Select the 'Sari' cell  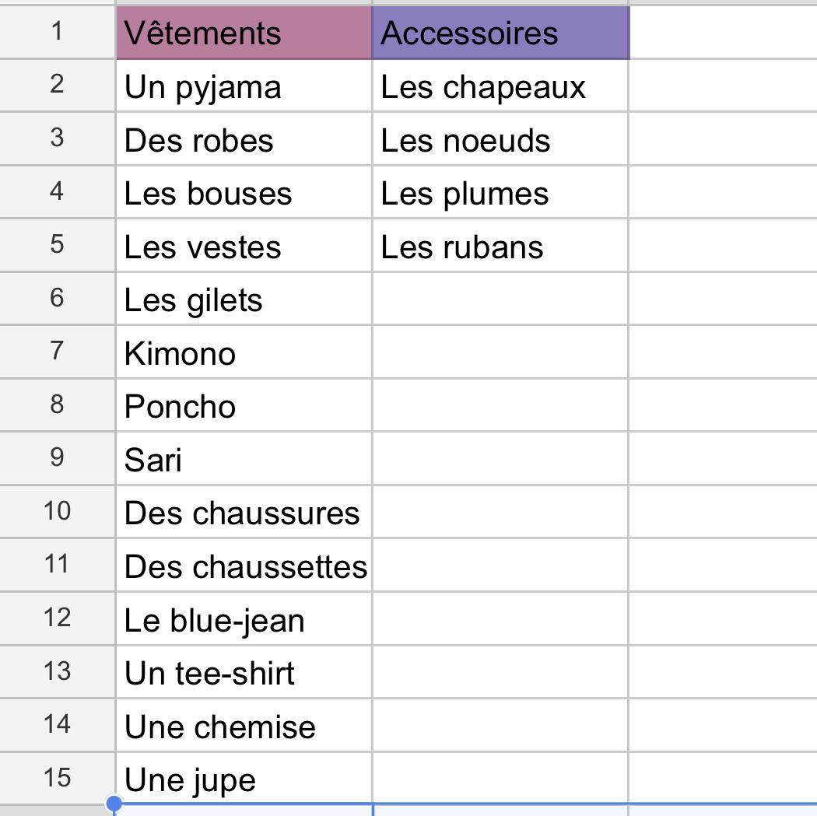point(244,458)
